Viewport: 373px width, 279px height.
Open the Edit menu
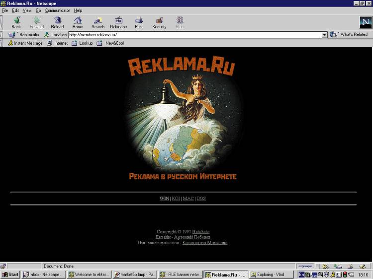click(x=15, y=10)
